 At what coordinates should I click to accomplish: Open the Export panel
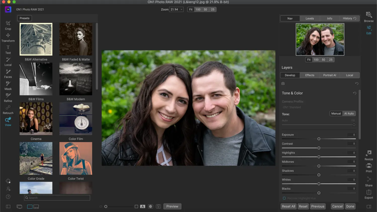[368, 194]
